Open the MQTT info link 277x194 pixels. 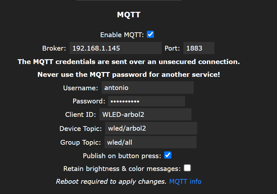pyautogui.click(x=185, y=182)
